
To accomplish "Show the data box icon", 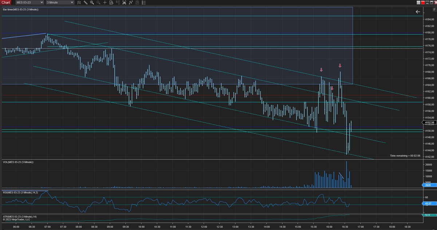I will tap(111, 3).
